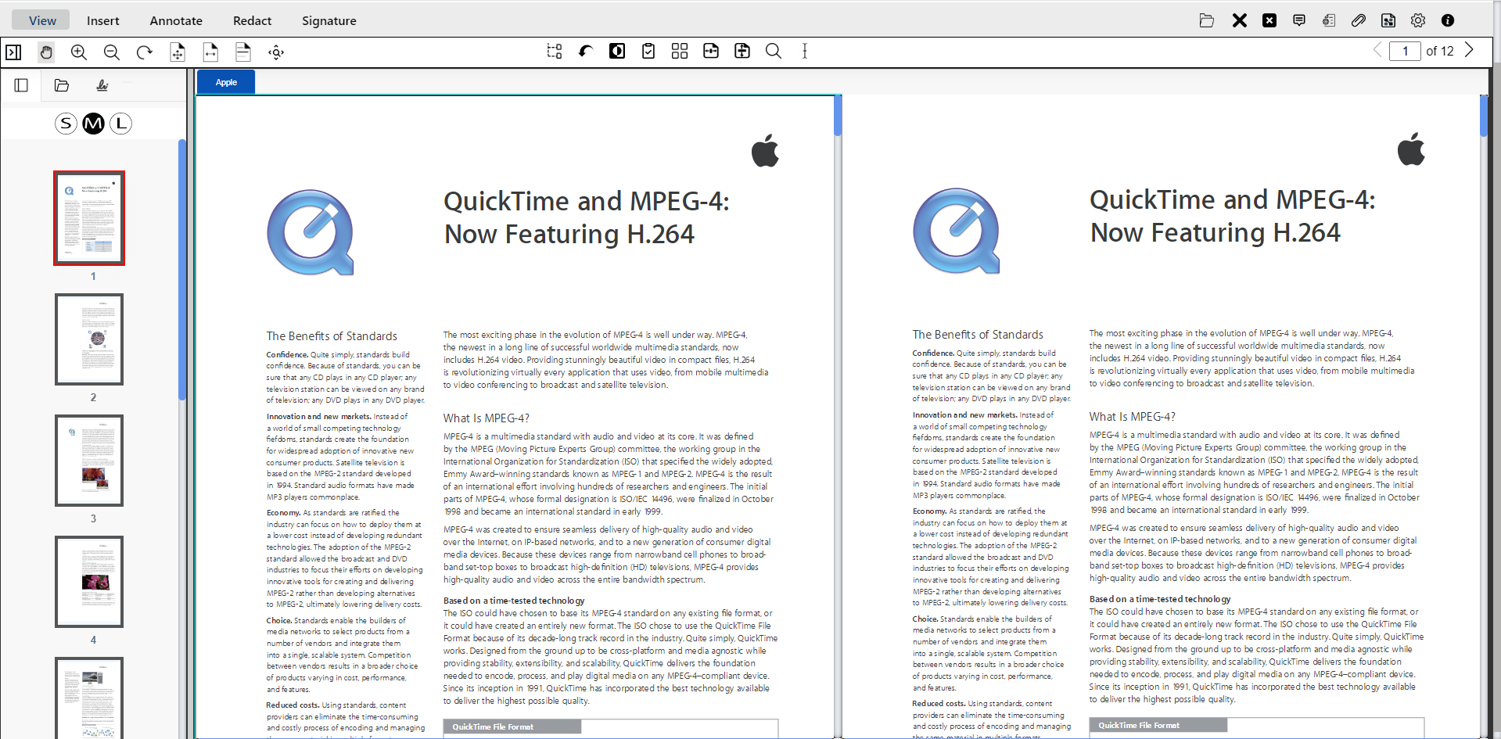Open the Insert tab
Image resolution: width=1501 pixels, height=739 pixels.
click(103, 20)
